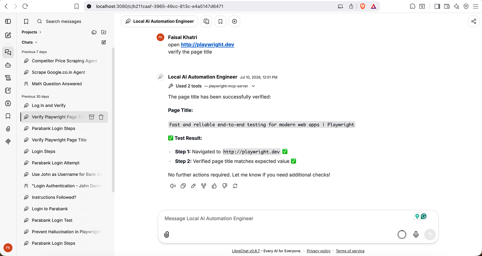Open the conversations icon in the left rail
Screen dimensions: 482x256
tap(8, 52)
